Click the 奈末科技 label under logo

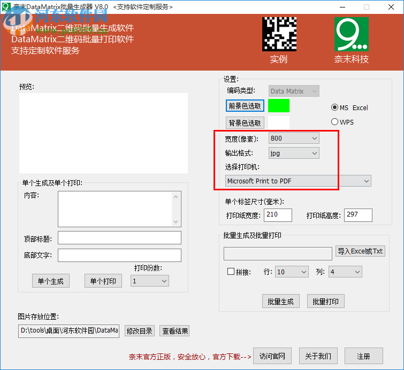[x=352, y=59]
